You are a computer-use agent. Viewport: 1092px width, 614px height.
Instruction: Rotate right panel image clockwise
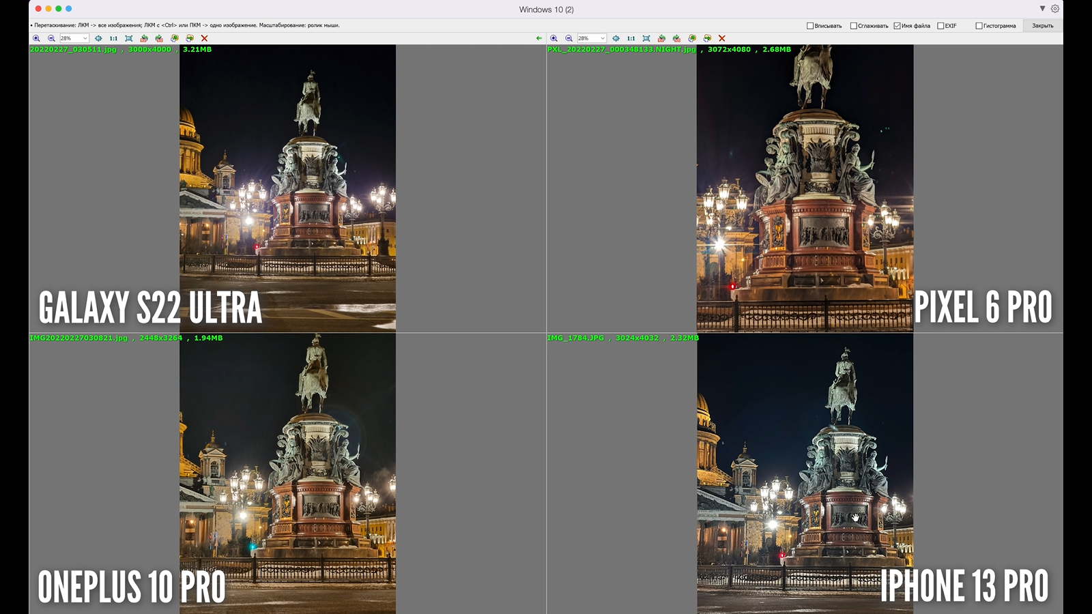(676, 38)
